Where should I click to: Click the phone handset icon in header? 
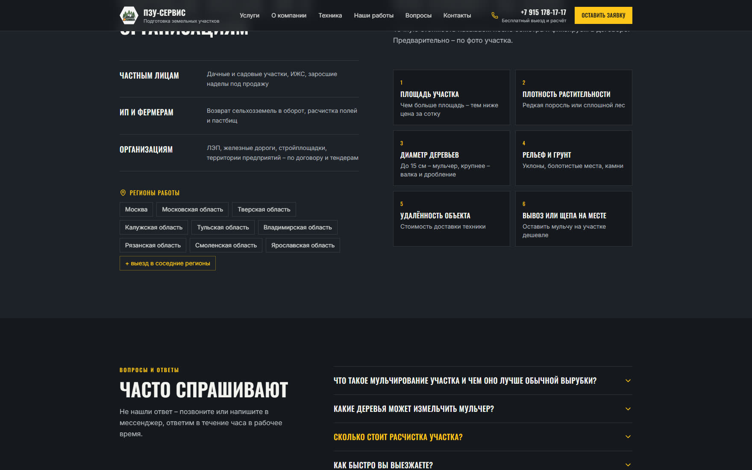pyautogui.click(x=495, y=15)
